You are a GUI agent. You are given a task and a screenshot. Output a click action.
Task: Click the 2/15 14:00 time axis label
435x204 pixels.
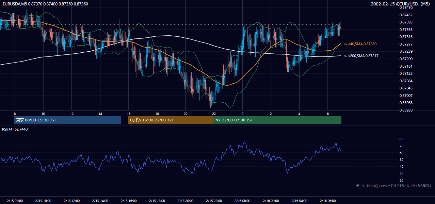100,201
